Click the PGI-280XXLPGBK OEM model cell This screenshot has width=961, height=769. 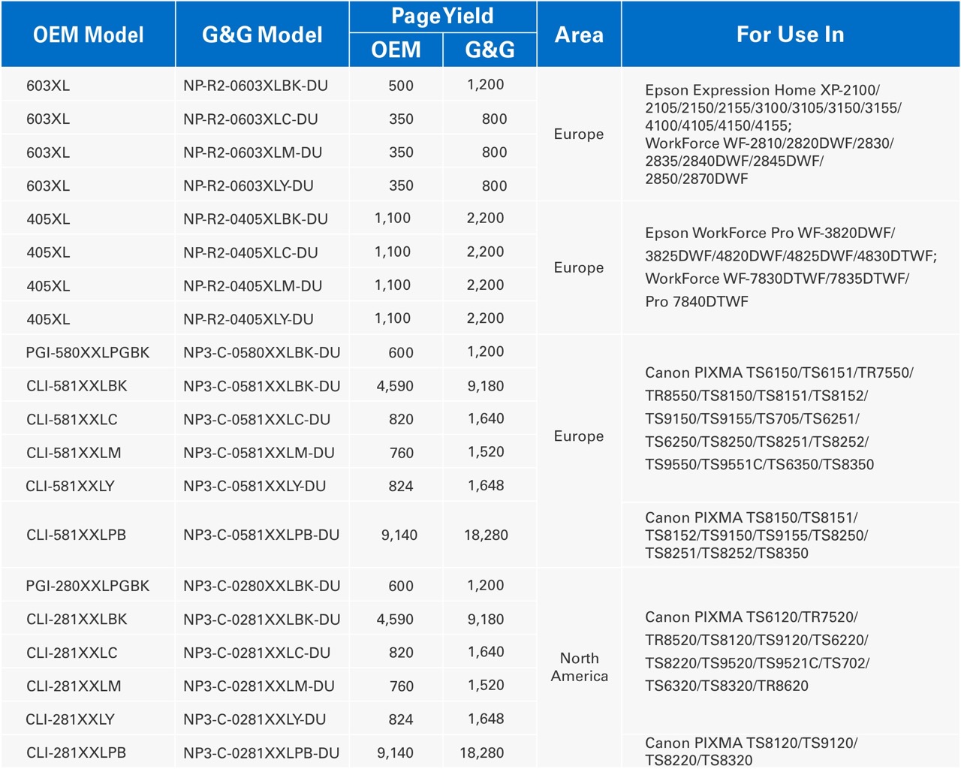coord(88,586)
